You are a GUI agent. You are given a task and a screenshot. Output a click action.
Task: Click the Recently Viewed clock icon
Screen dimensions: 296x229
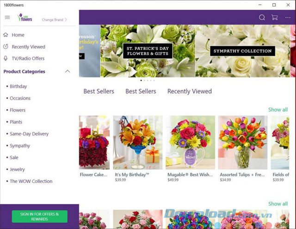6,47
